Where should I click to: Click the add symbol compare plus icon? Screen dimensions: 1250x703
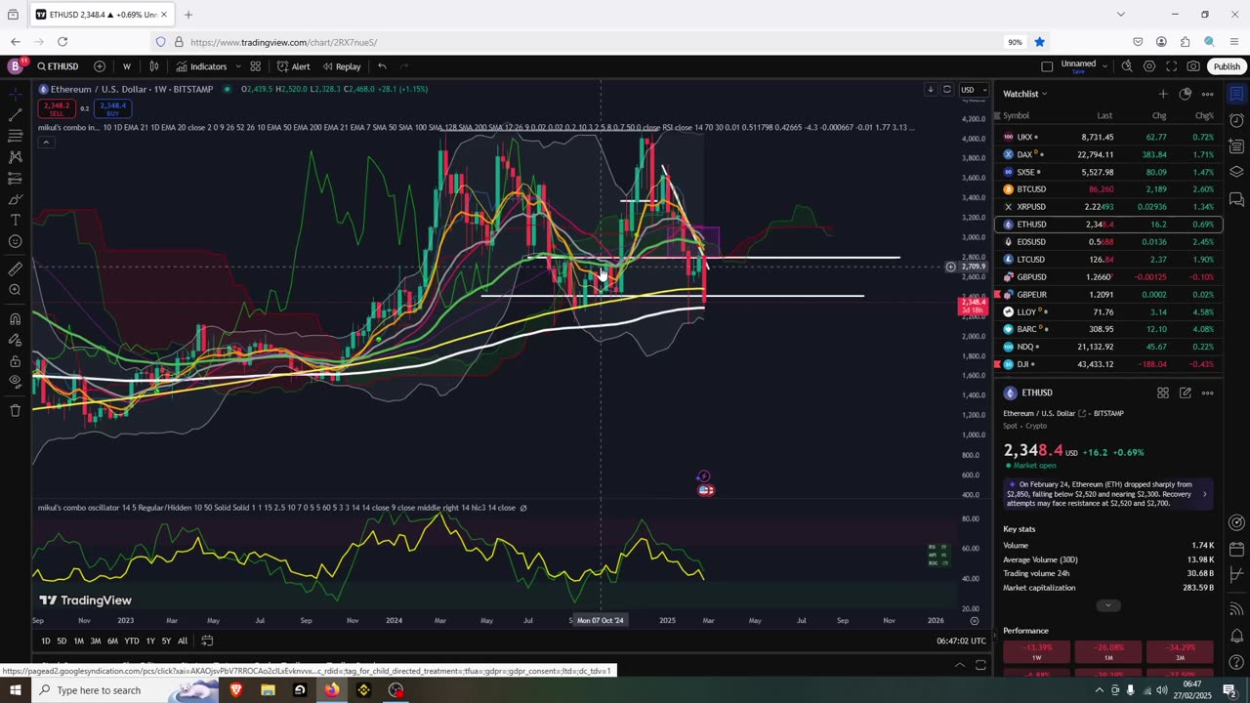coord(100,66)
